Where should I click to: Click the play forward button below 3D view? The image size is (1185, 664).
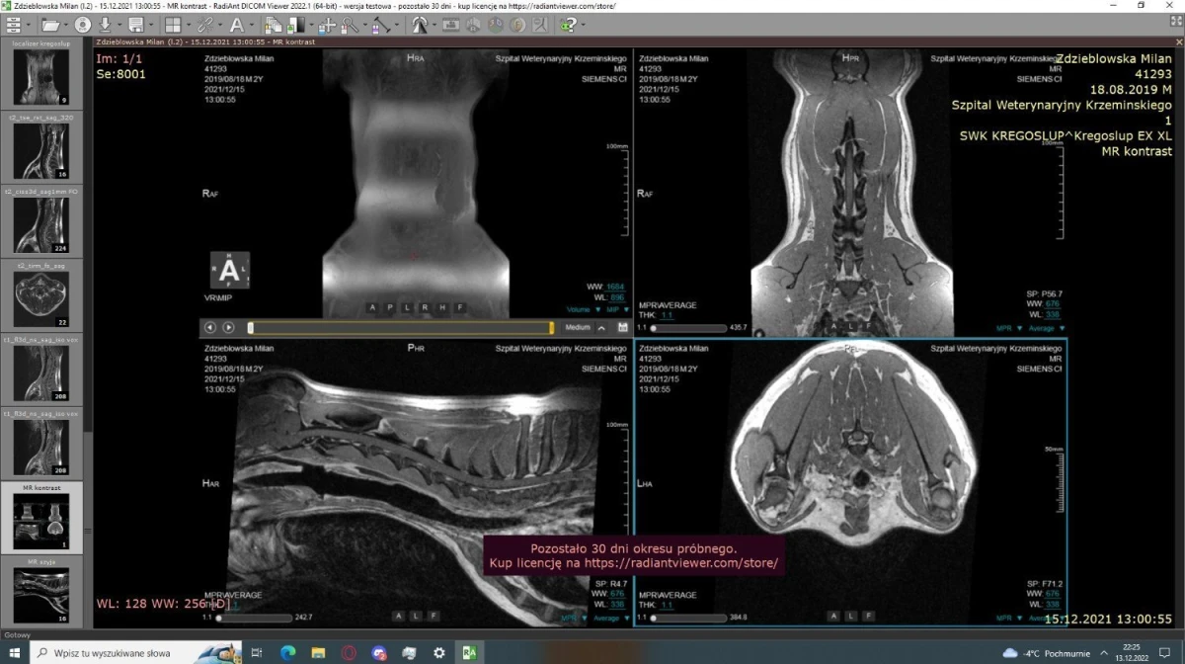tap(228, 327)
